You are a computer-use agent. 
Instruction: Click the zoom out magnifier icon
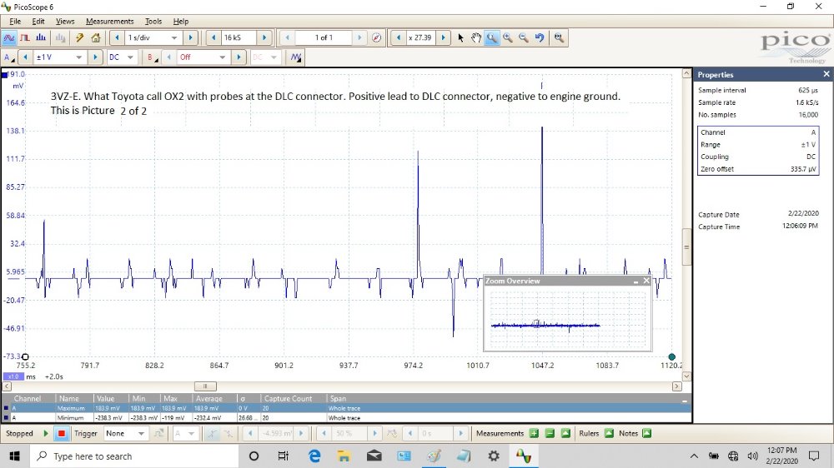524,37
